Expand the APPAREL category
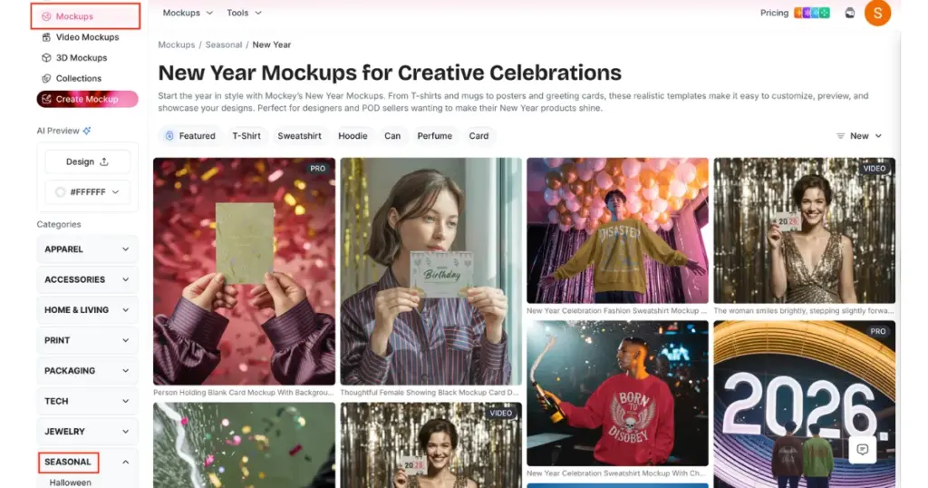928x488 pixels. coord(87,249)
